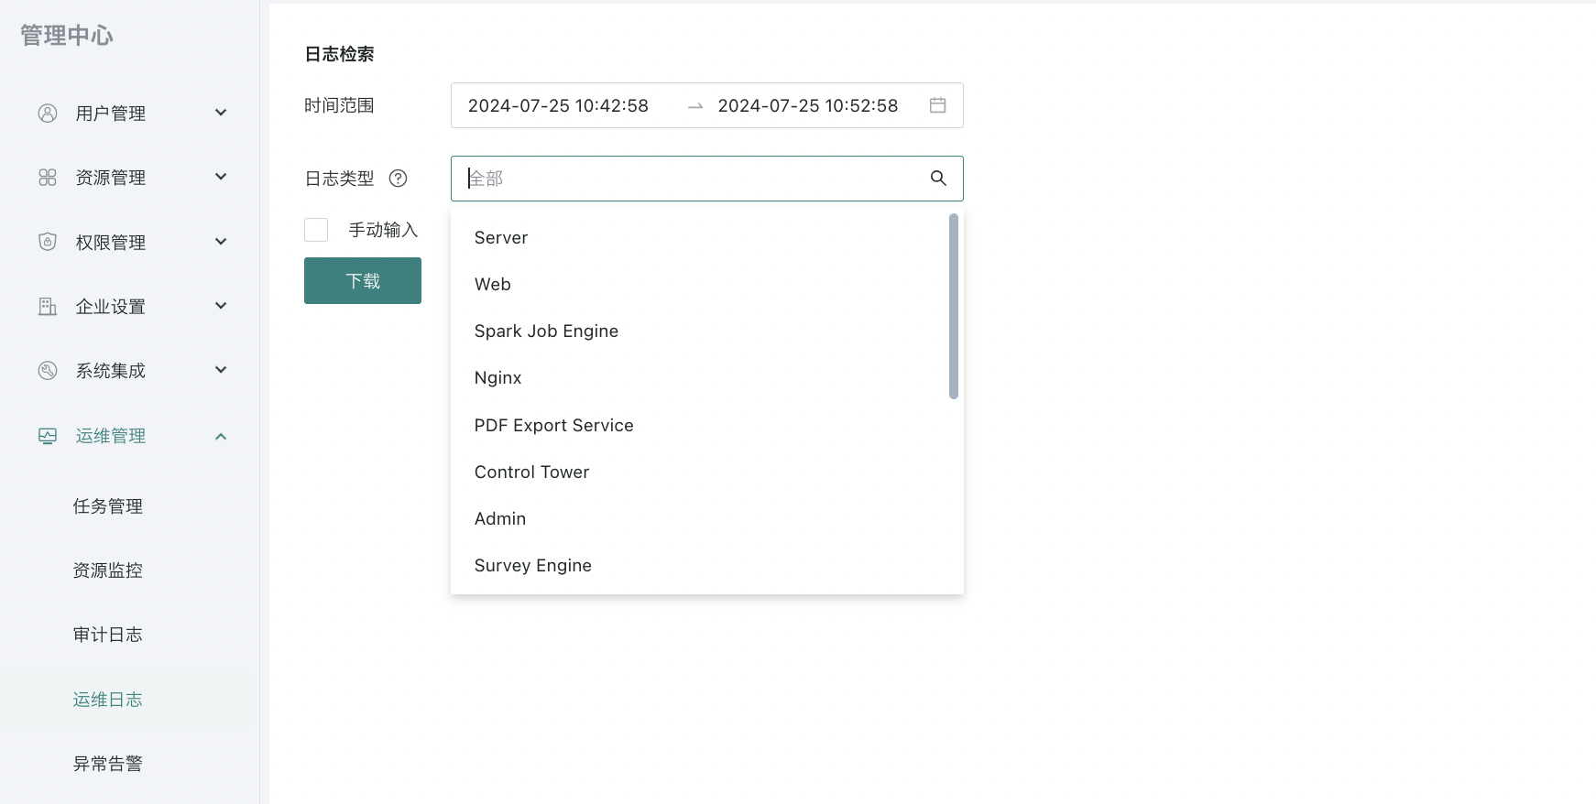Enable the 手动输入 checkbox
This screenshot has height=804, width=1596.
coord(316,230)
